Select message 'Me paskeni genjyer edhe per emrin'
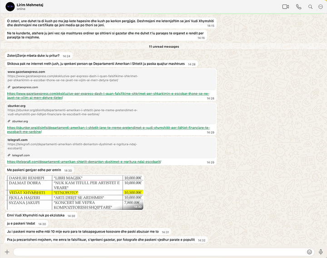Viewport: 327px width, 258px height. pos(40,170)
